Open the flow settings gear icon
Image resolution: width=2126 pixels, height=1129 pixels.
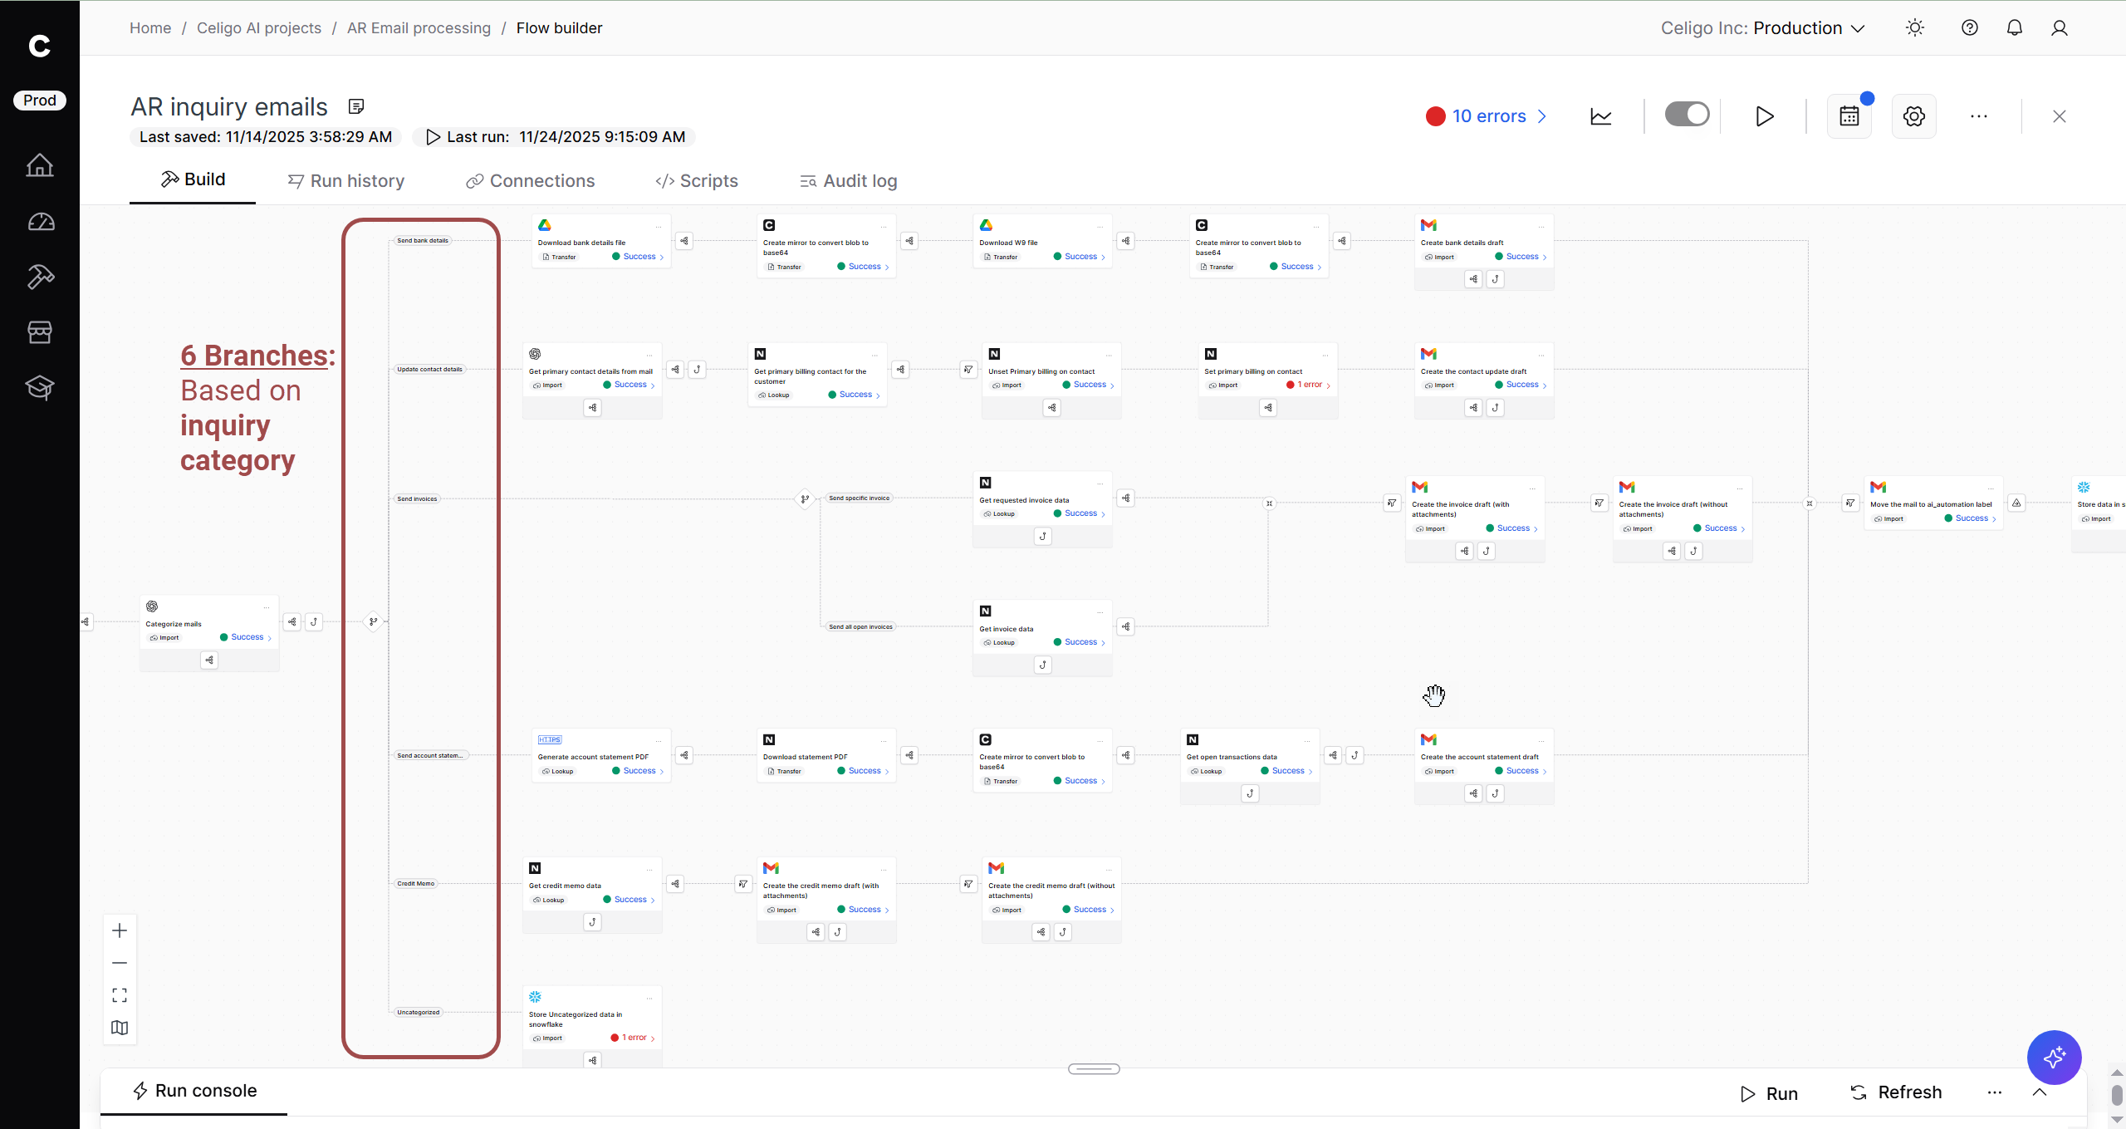tap(1913, 116)
